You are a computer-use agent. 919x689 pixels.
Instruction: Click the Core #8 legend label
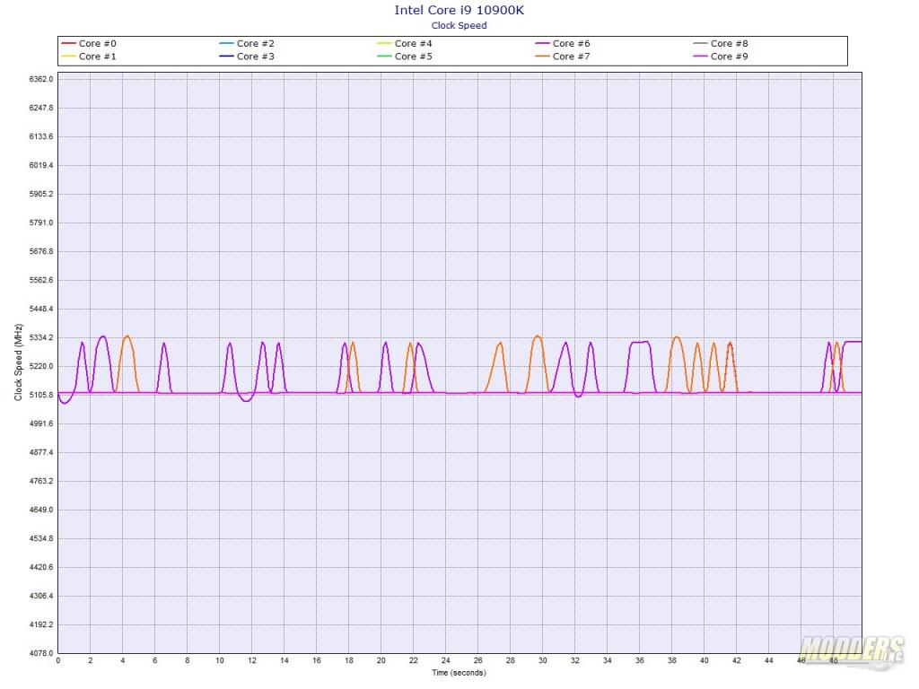coord(729,43)
